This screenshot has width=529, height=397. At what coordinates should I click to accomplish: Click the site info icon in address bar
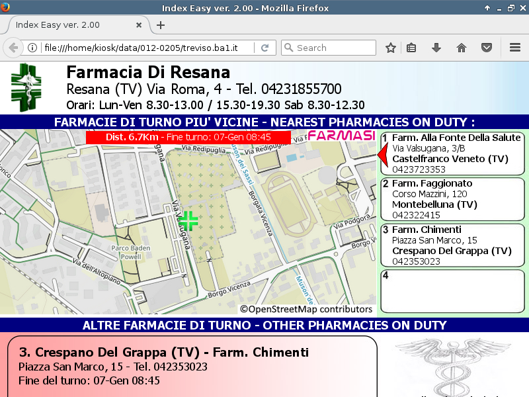coord(32,48)
